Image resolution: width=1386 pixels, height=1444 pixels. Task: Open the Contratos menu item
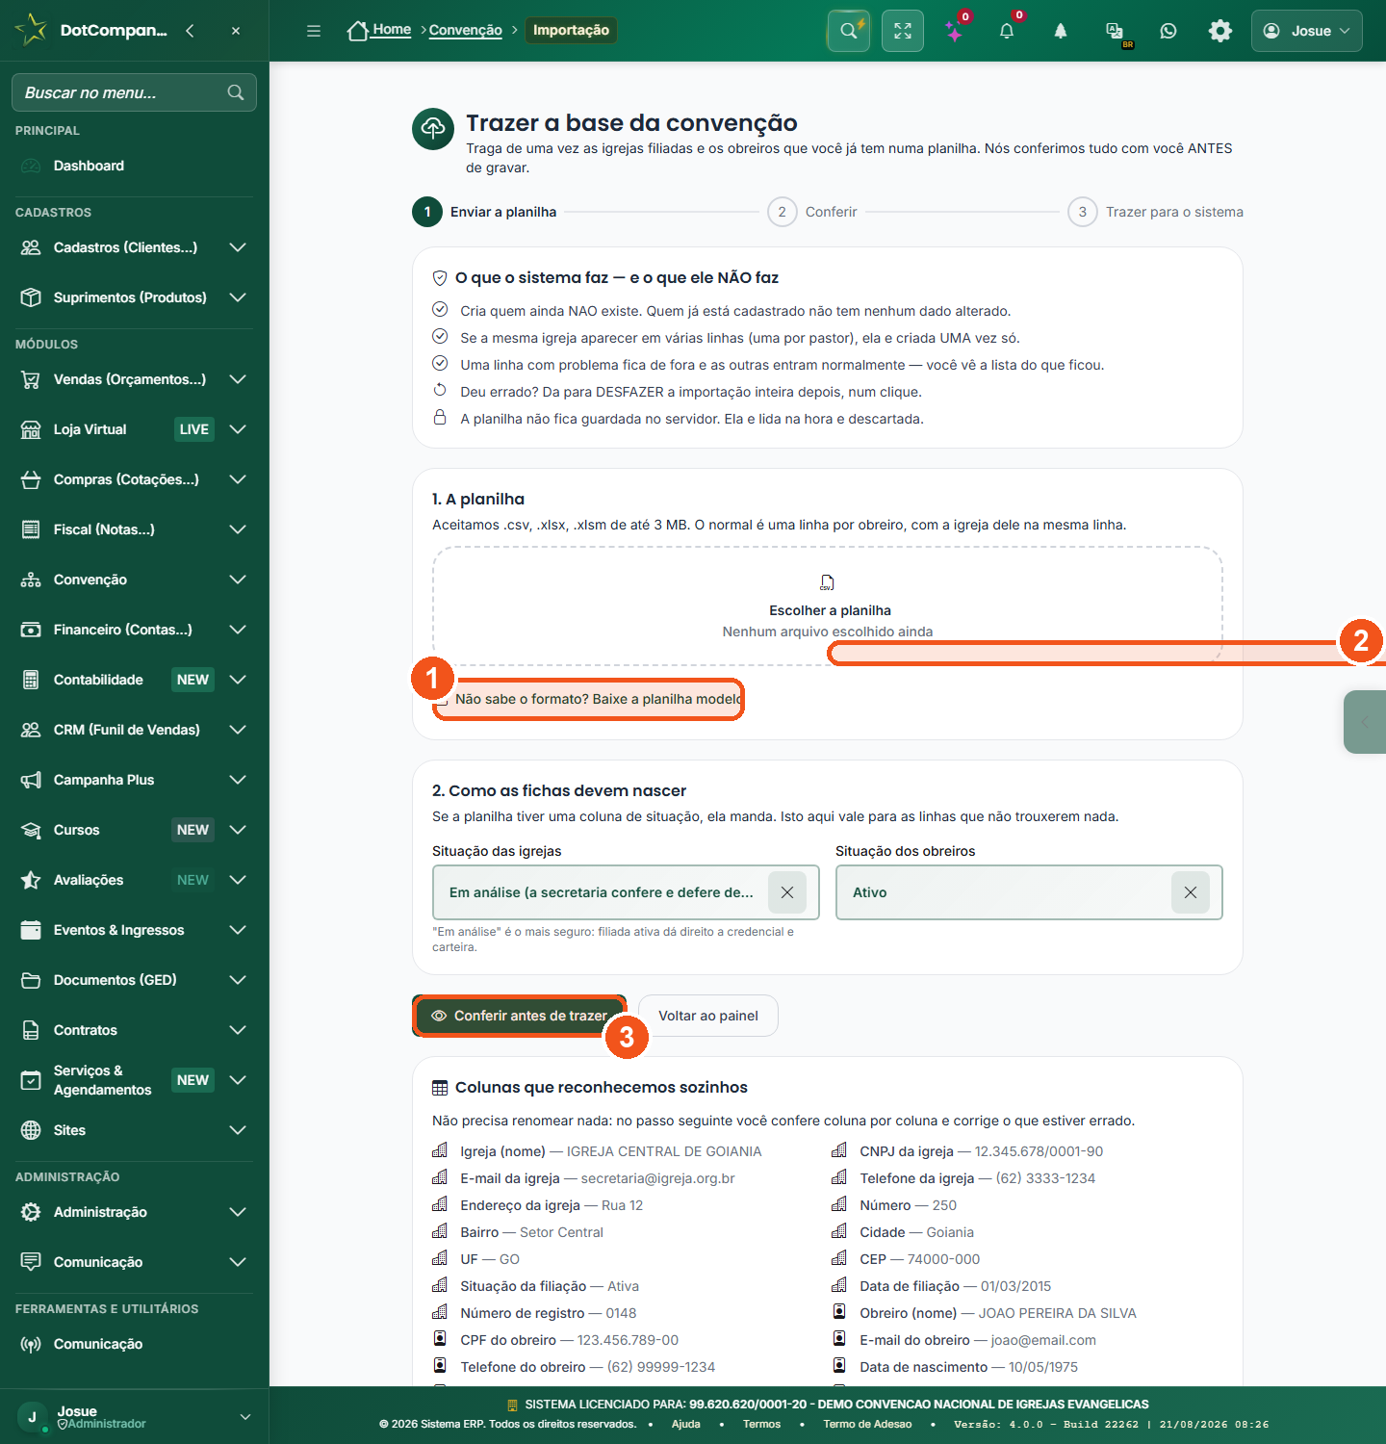point(135,1030)
